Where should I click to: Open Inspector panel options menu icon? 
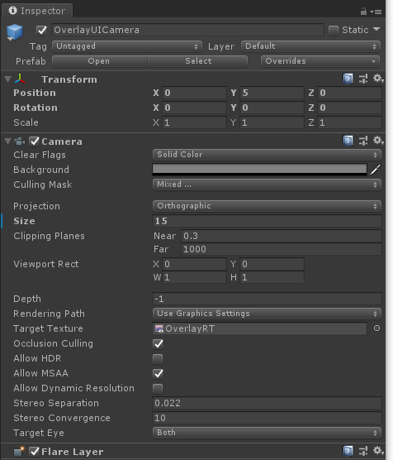376,12
